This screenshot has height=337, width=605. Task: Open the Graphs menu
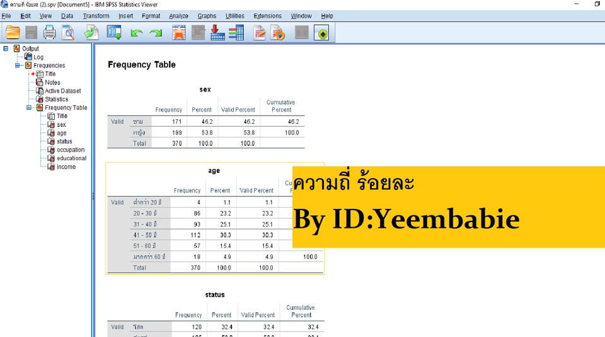(207, 16)
